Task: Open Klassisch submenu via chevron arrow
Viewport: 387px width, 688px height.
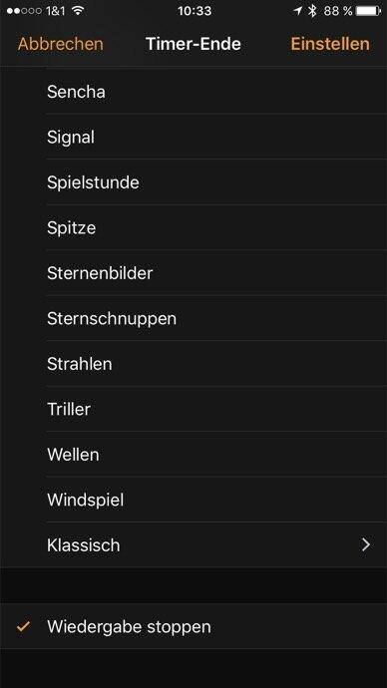Action: click(365, 544)
